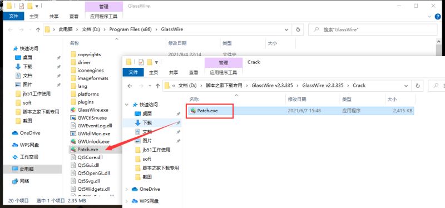Open 网络 in GlassWire window sidebar
The width and height of the screenshot is (445, 208).
point(24,181)
